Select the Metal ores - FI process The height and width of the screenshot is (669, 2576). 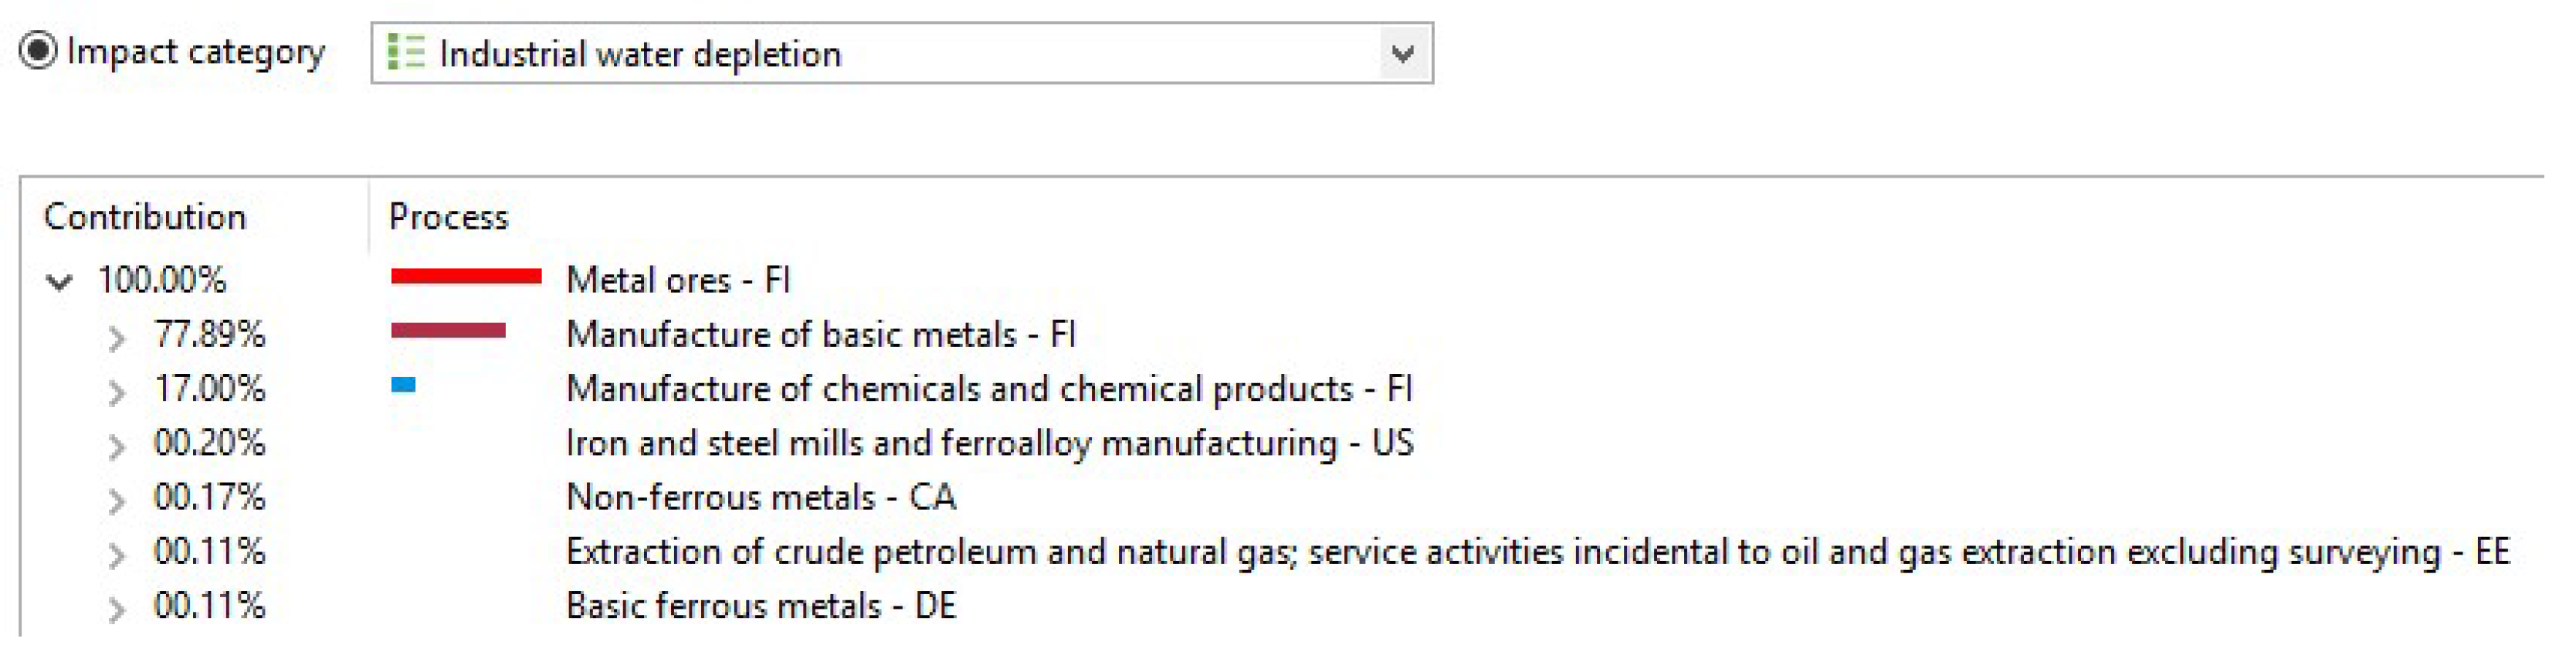679,281
